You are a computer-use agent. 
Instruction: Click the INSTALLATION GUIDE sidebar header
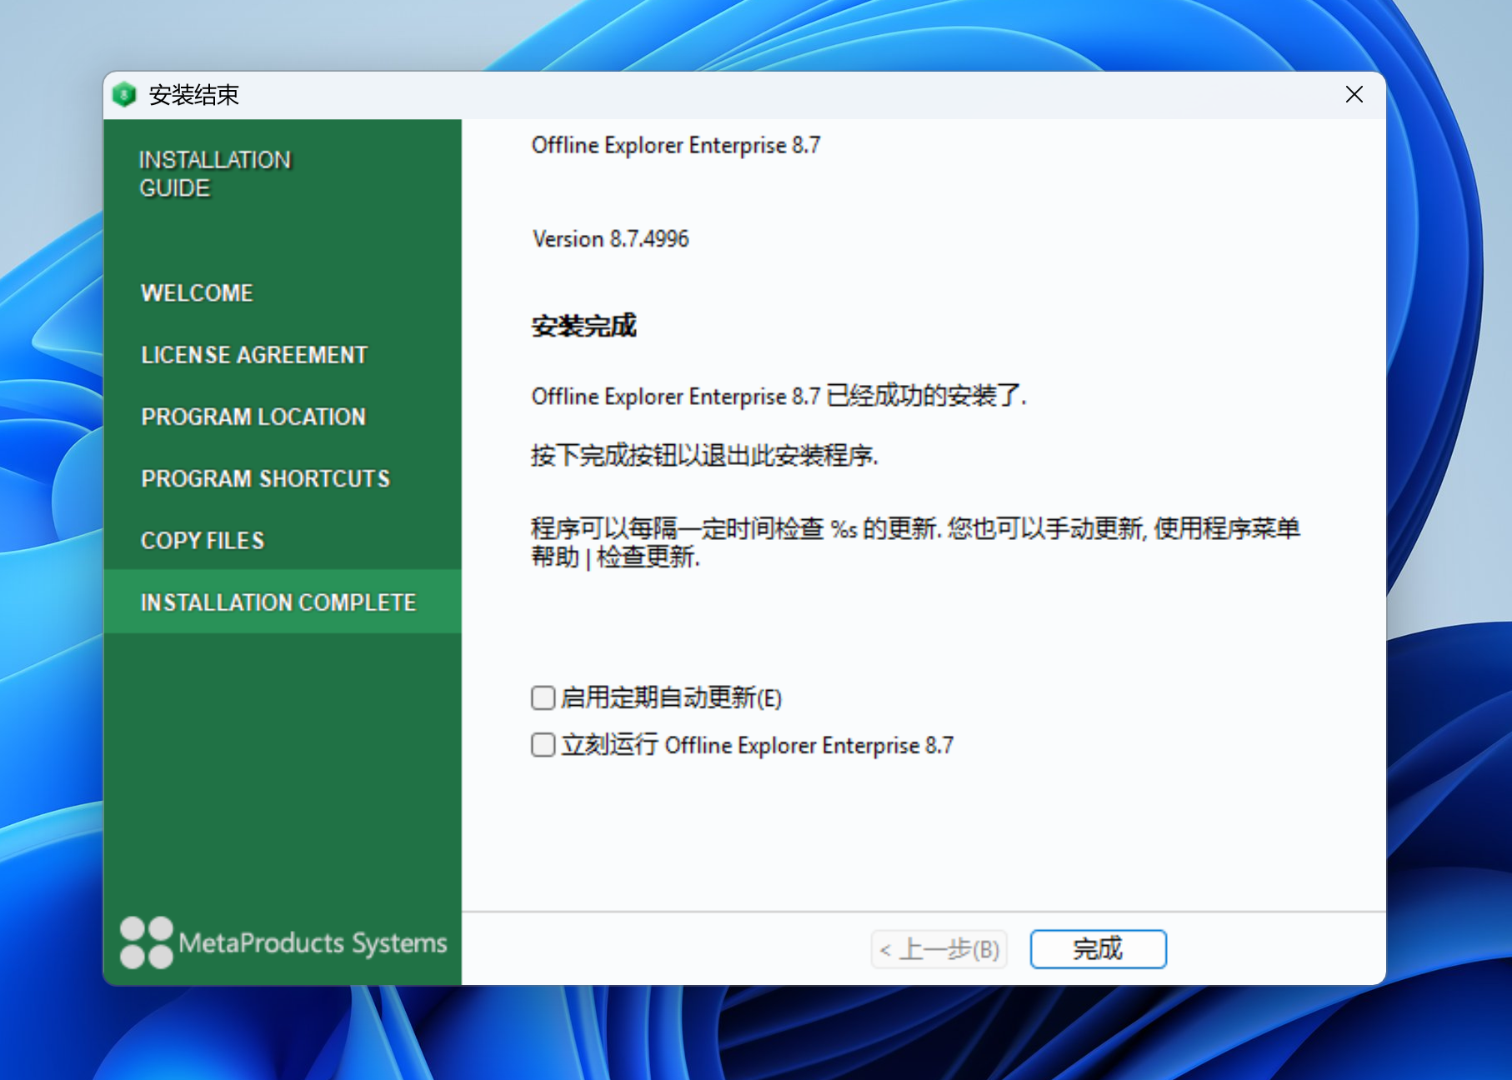click(215, 174)
